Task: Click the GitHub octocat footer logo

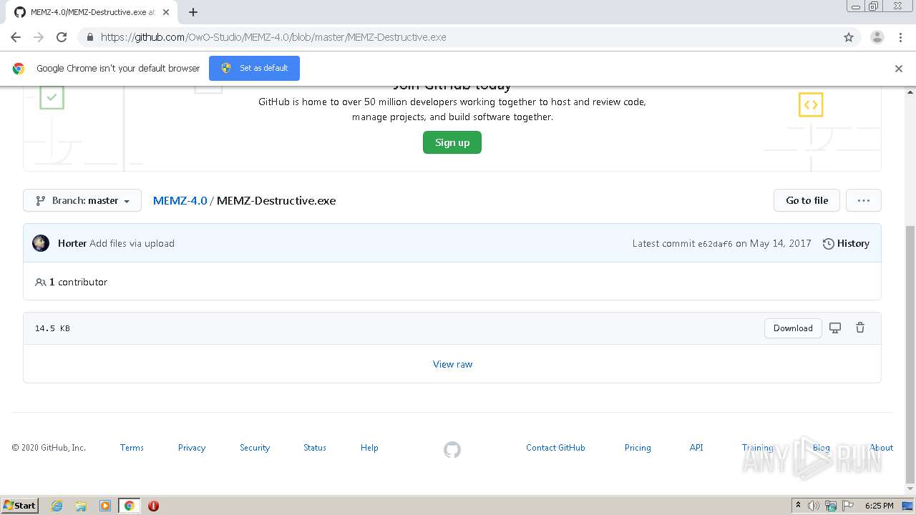Action: click(x=452, y=450)
